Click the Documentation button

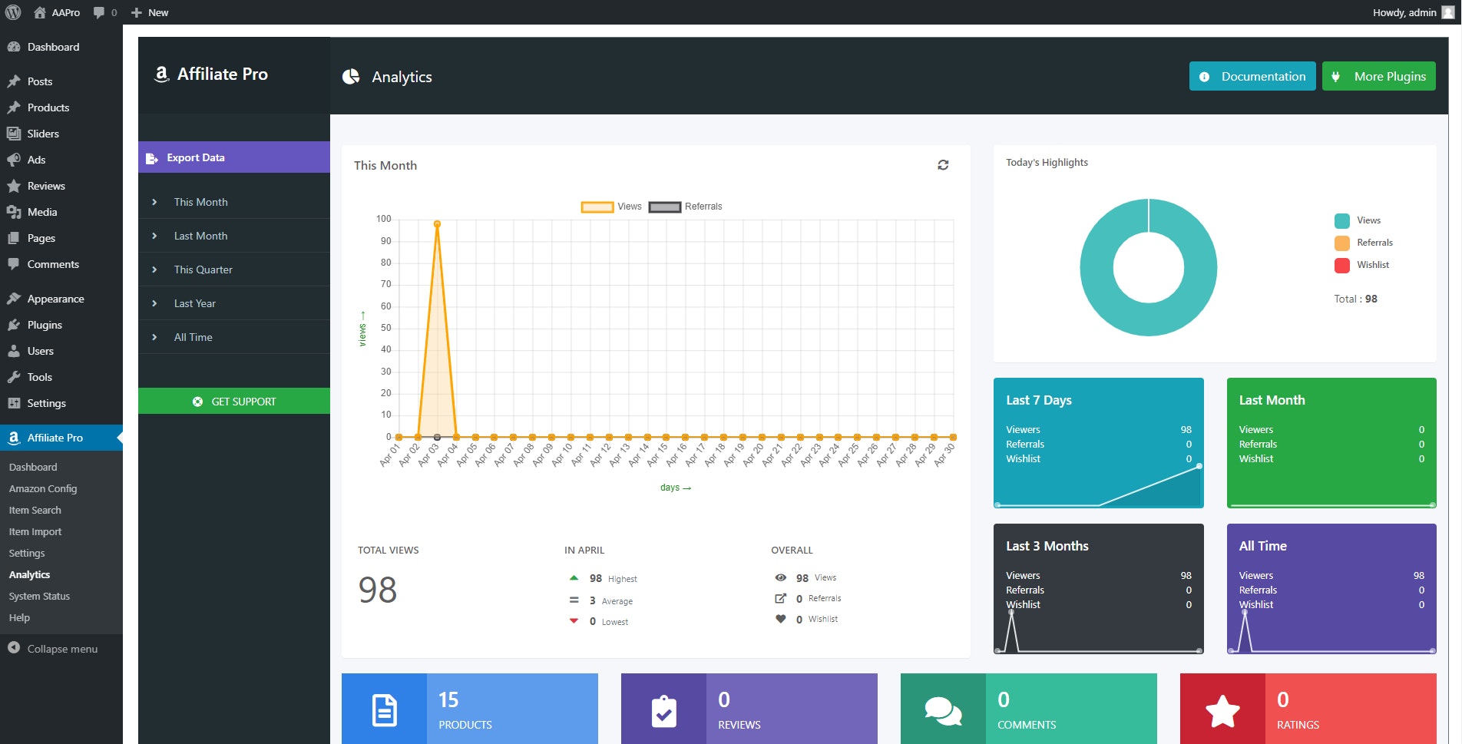click(x=1252, y=76)
